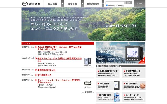Click red arrow icon beside 新製品情報
Image resolution: width=167 pixels, height=104 pixels.
pos(98,84)
